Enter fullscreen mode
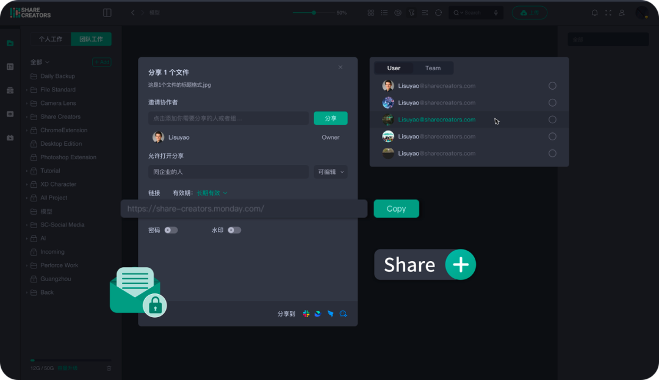659x380 pixels. tap(608, 13)
